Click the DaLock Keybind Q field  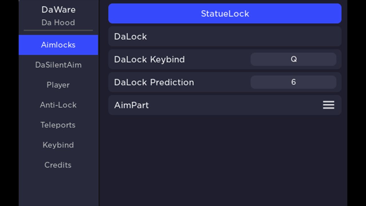[x=293, y=59]
